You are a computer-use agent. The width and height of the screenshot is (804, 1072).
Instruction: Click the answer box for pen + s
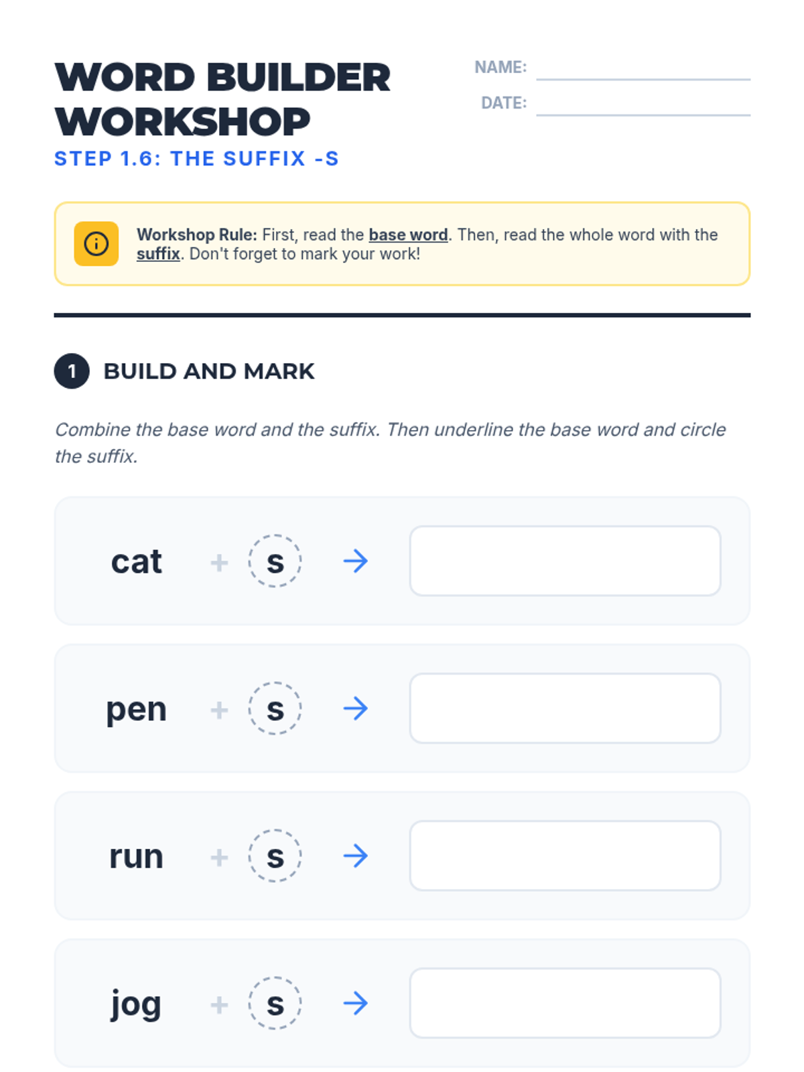(565, 708)
